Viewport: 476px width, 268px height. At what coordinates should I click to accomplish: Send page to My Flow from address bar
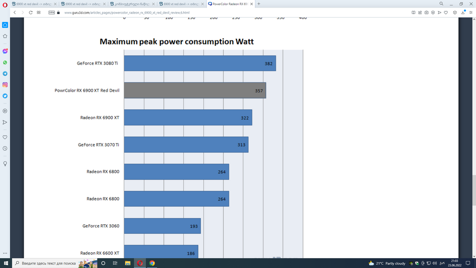pyautogui.click(x=439, y=13)
